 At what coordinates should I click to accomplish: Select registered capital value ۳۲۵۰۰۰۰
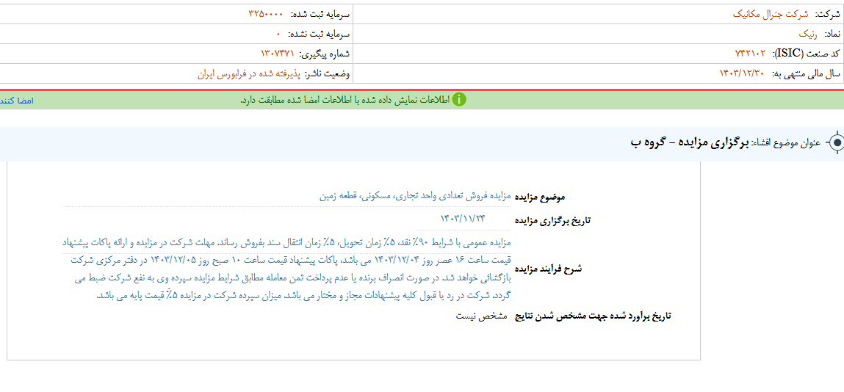(x=266, y=14)
